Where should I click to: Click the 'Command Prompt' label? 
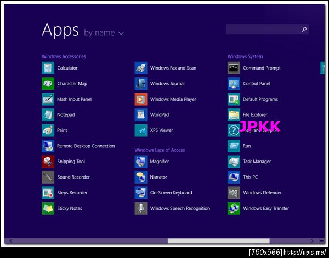coord(262,68)
